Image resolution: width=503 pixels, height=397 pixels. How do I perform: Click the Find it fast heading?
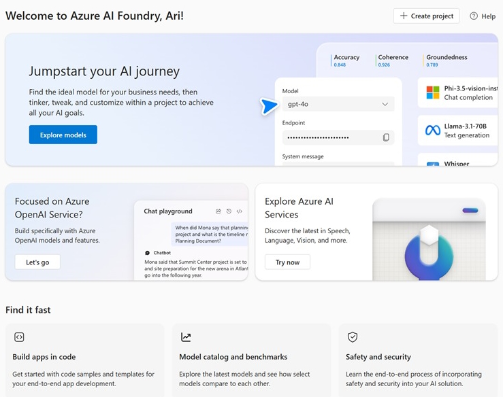pos(28,310)
